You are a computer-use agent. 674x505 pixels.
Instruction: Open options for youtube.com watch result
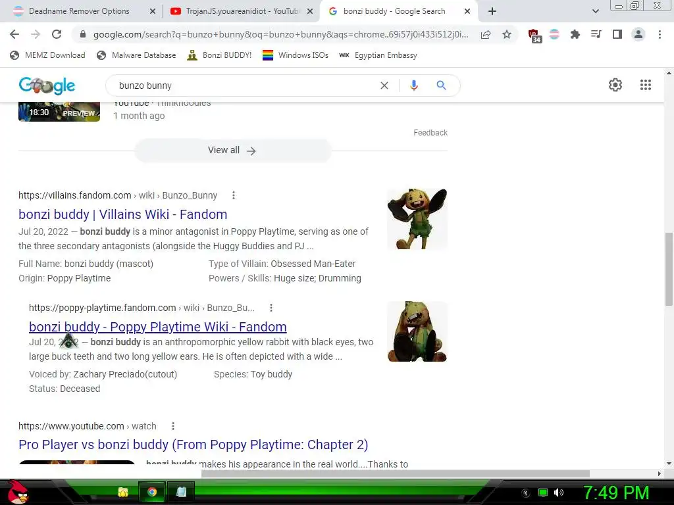pyautogui.click(x=173, y=426)
